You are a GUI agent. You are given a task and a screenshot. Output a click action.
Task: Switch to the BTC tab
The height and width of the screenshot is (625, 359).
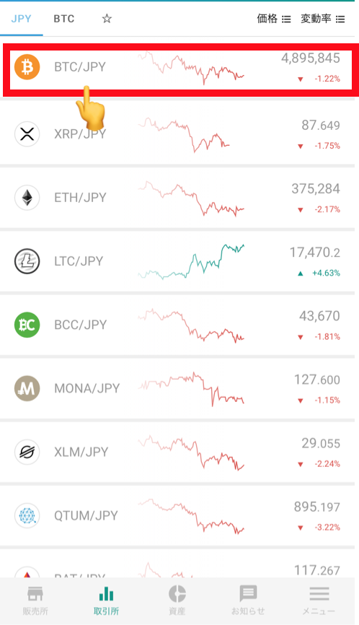pyautogui.click(x=64, y=19)
